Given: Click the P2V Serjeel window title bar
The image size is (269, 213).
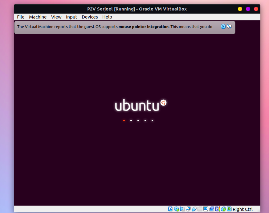Looking at the screenshot, I should click(137, 9).
